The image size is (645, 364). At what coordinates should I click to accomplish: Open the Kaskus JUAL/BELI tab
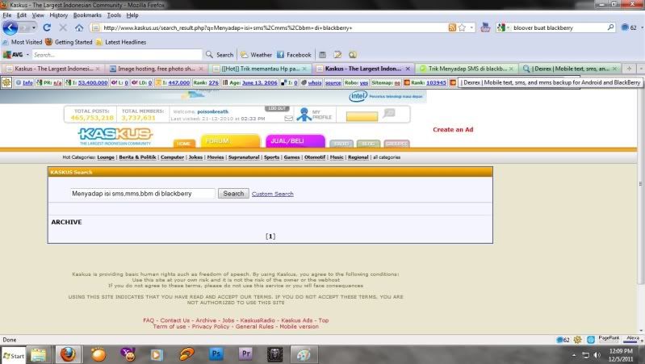click(x=295, y=140)
